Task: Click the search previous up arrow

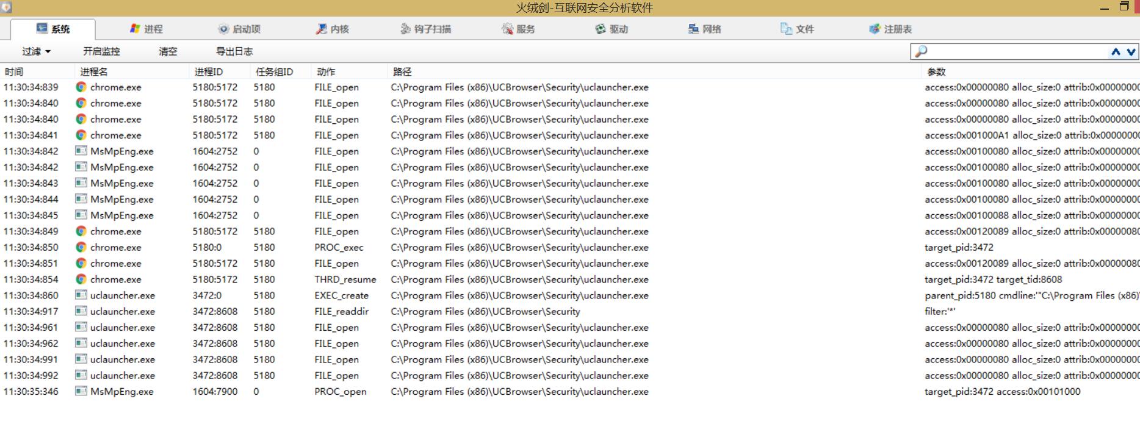Action: pos(1116,52)
